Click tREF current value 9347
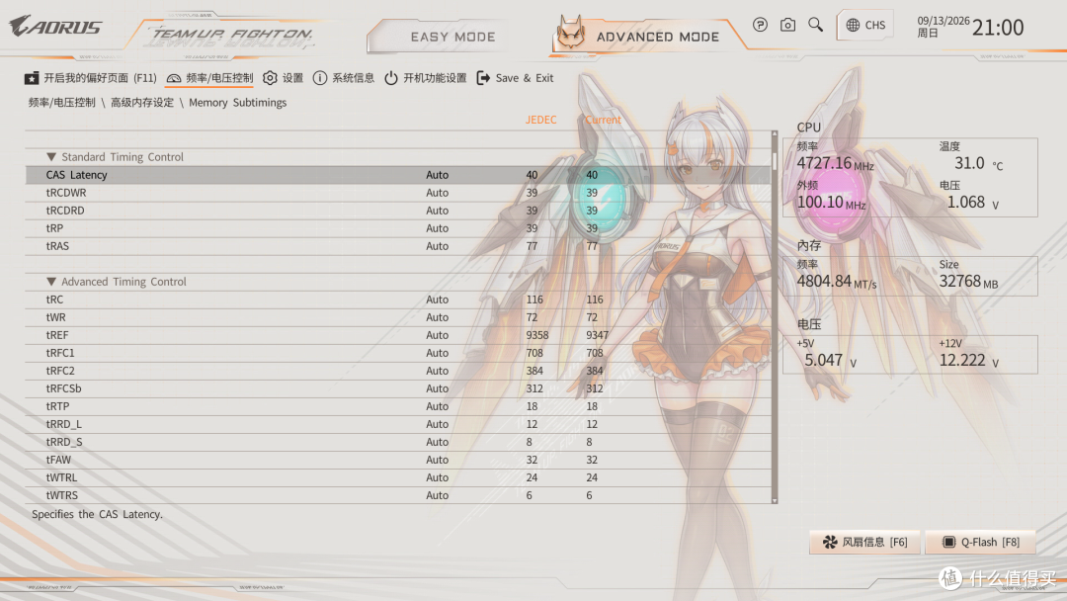Viewport: 1067px width, 601px height. (x=598, y=335)
